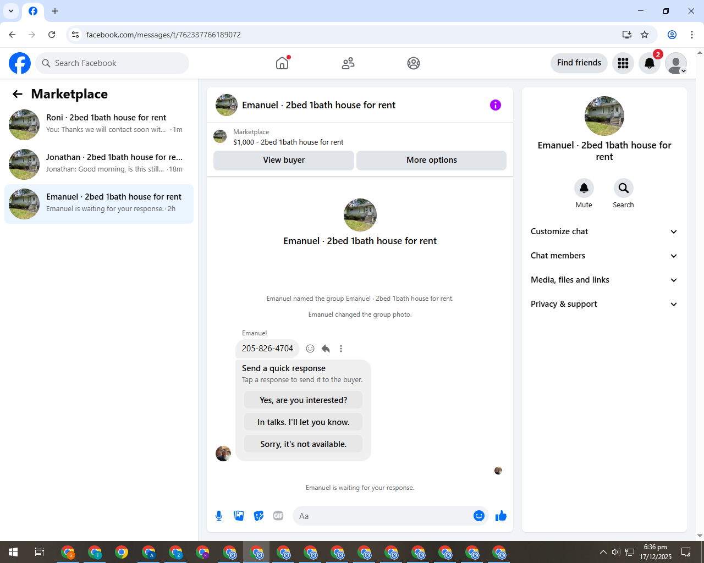Open the Facebook logo home link
The image size is (704, 563).
[x=20, y=63]
